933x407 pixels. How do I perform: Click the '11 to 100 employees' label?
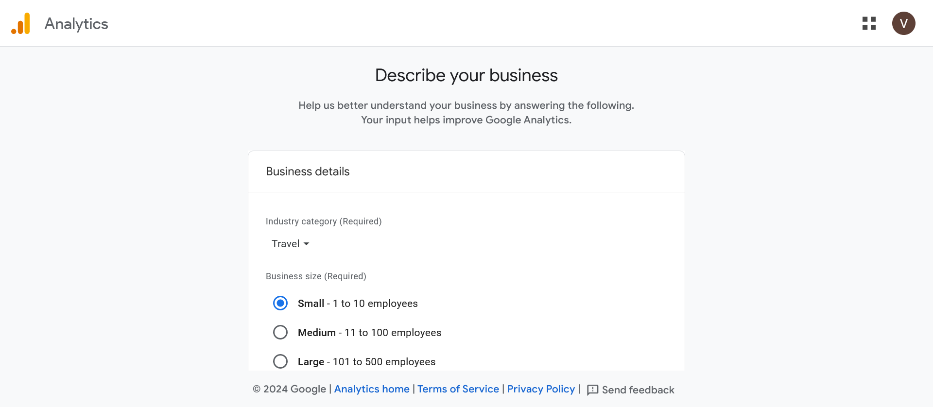[x=393, y=333]
